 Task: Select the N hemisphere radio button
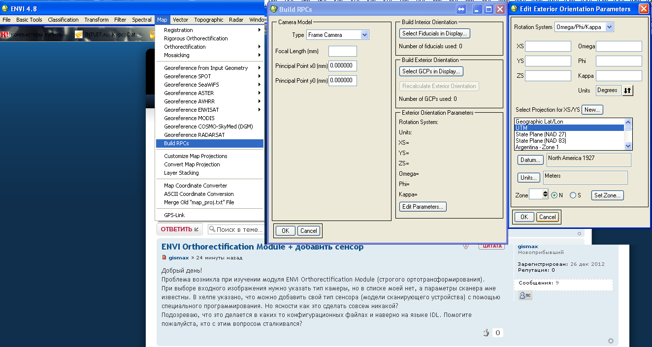tap(554, 195)
